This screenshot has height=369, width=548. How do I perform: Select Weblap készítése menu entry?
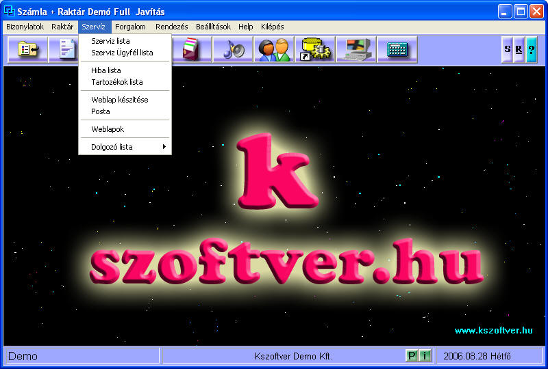pos(125,100)
